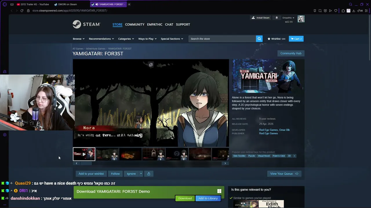Open the SUPPORT menu item
Image resolution: width=371 pixels, height=208 pixels.
tap(183, 25)
